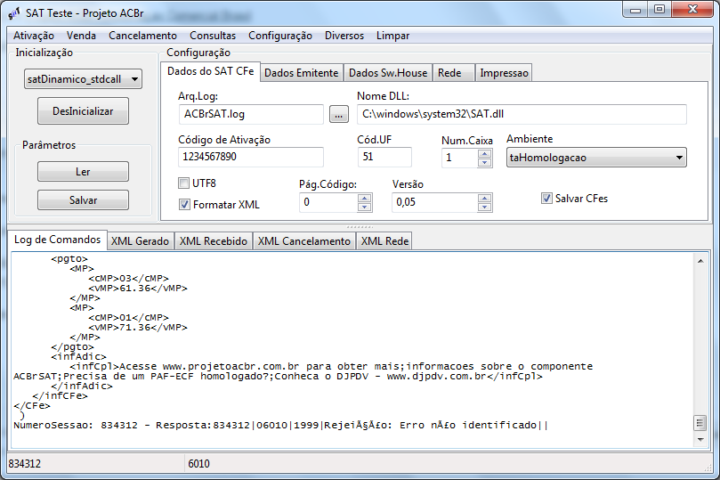Decrease Versão with down arrow
The image size is (720, 480).
tap(484, 207)
